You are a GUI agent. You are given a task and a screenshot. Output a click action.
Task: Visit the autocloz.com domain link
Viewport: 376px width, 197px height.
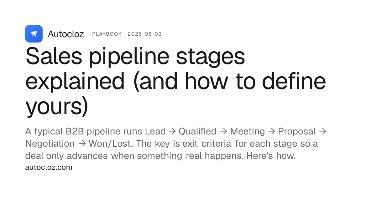(x=49, y=167)
